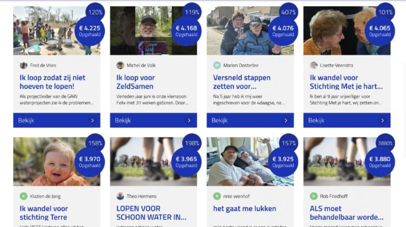This screenshot has width=406, height=227.
Task: Open LOPEN VOOR SCHOON WATER campaign title
Action: 151,213
